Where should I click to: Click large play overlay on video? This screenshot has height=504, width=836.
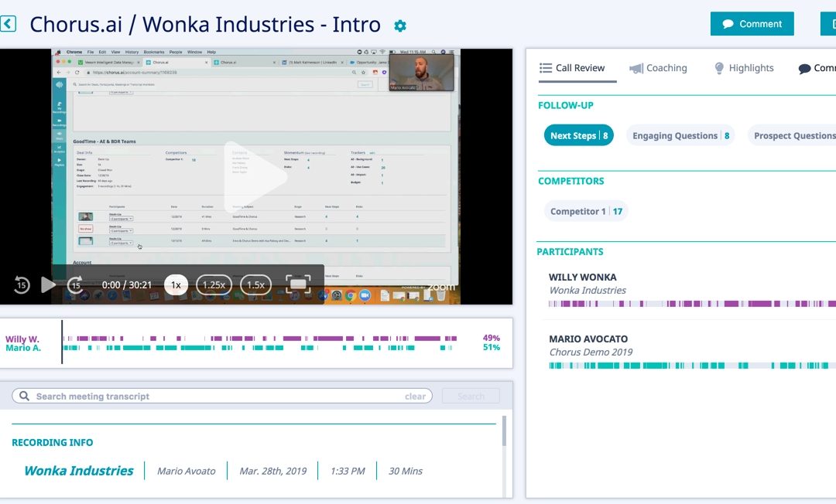pyautogui.click(x=255, y=177)
